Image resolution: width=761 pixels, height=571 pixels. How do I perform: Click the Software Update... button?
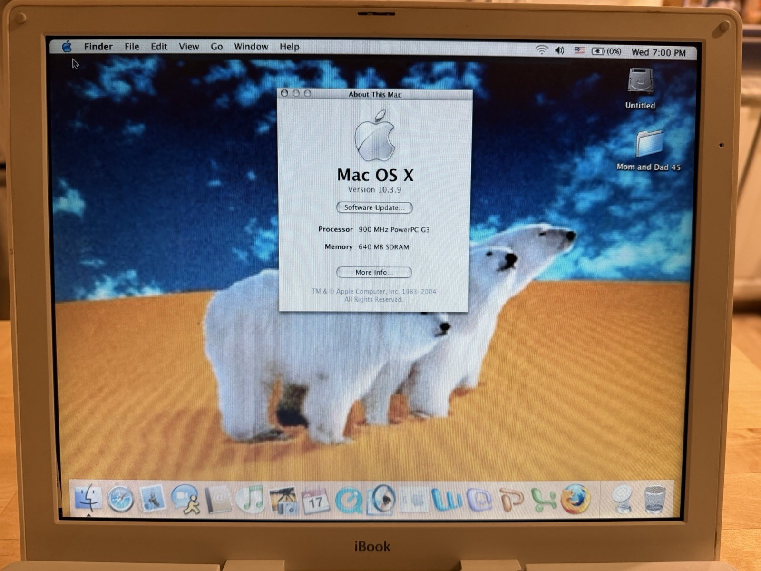pos(374,207)
